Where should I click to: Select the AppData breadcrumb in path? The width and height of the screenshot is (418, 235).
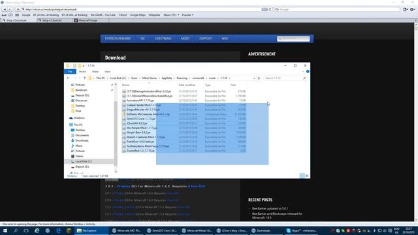(167, 78)
